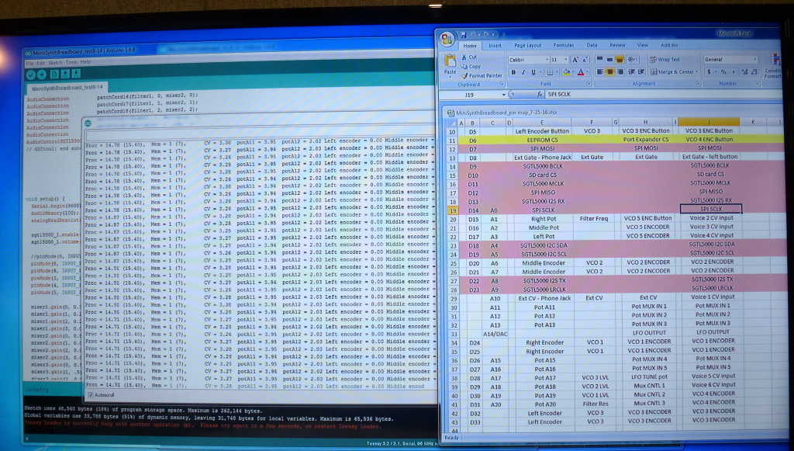Open the Arduino Tools menu
794x451 pixels.
click(x=71, y=62)
